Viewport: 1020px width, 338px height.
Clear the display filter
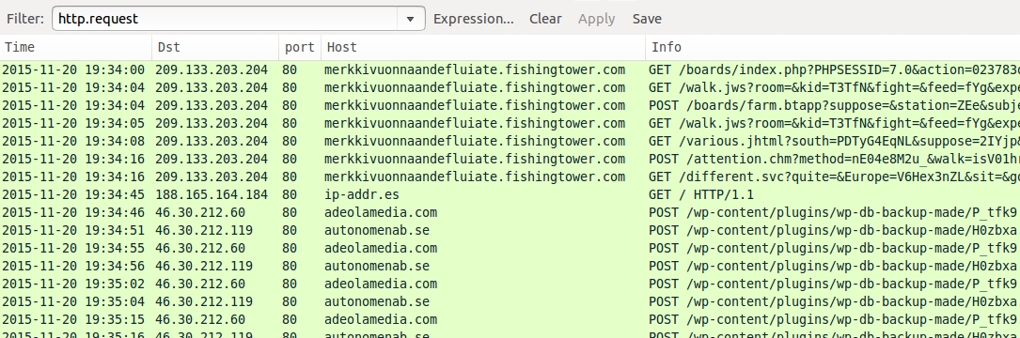coord(545,19)
